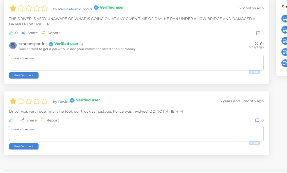Open David's profile link

coord(63,102)
